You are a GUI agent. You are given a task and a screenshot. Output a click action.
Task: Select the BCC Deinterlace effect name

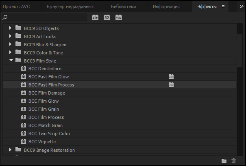click(45, 69)
